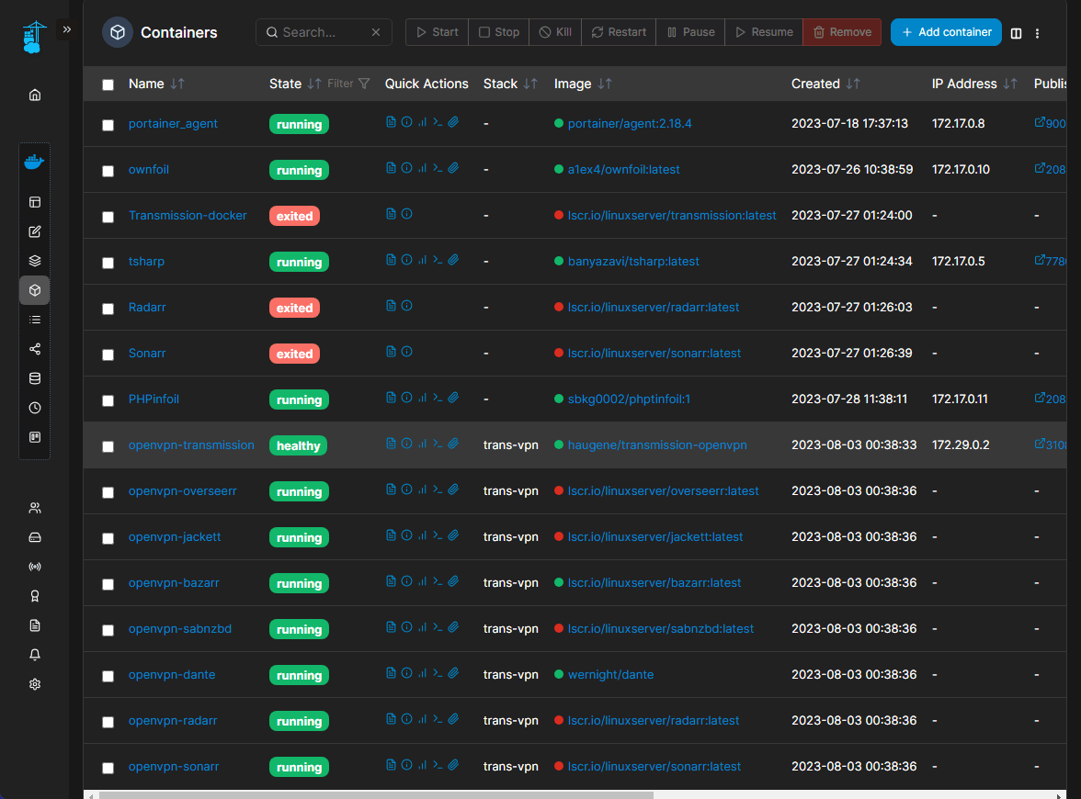Open the Registries radio-wave icon in the sidebar
1081x799 pixels.
35,567
